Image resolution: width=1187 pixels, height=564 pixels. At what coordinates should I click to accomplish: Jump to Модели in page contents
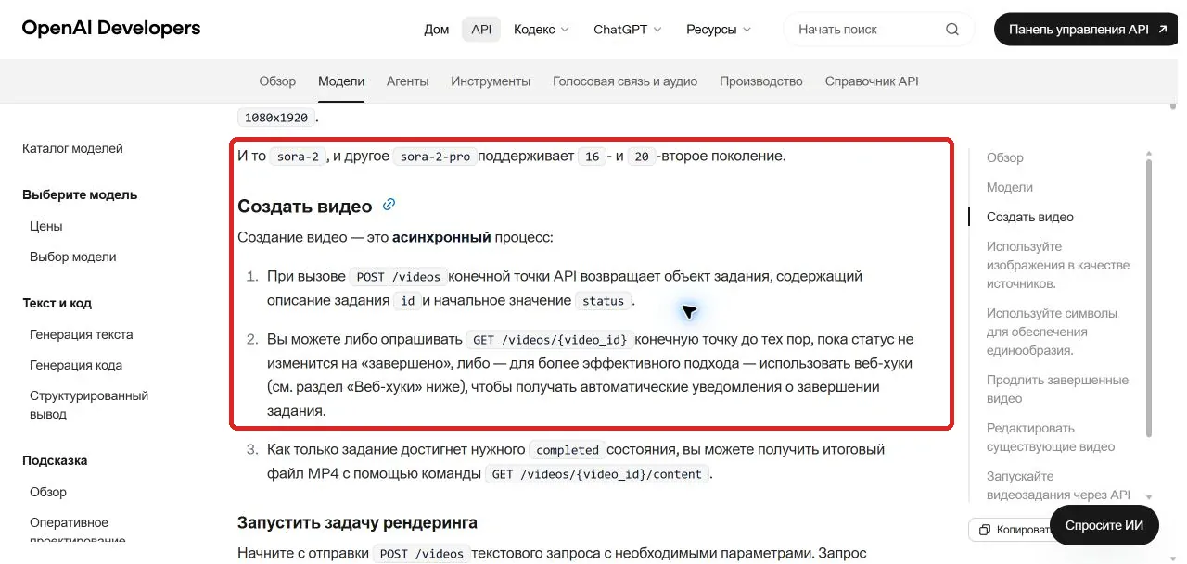[1010, 187]
